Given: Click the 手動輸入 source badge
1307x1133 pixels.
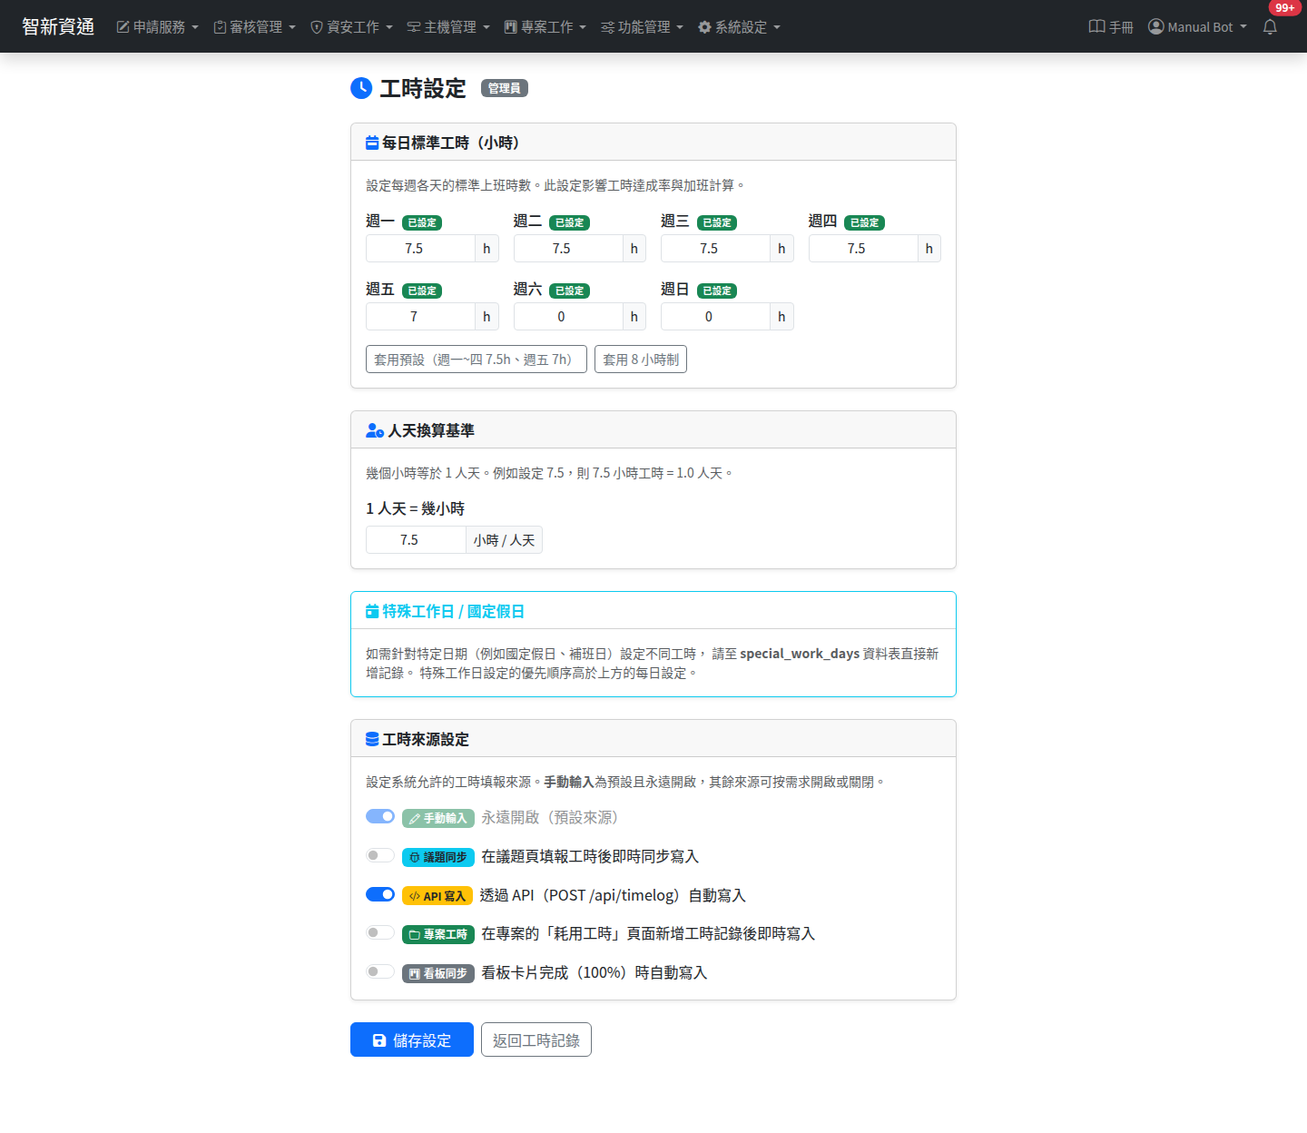Looking at the screenshot, I should 437,818.
